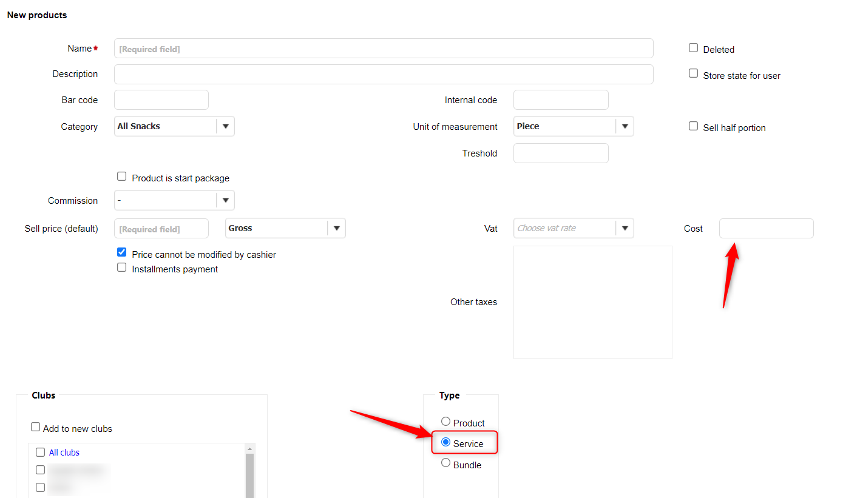
Task: Select the Product type radio button
Action: (x=446, y=422)
